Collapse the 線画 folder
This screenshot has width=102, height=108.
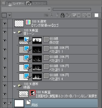point(14,86)
